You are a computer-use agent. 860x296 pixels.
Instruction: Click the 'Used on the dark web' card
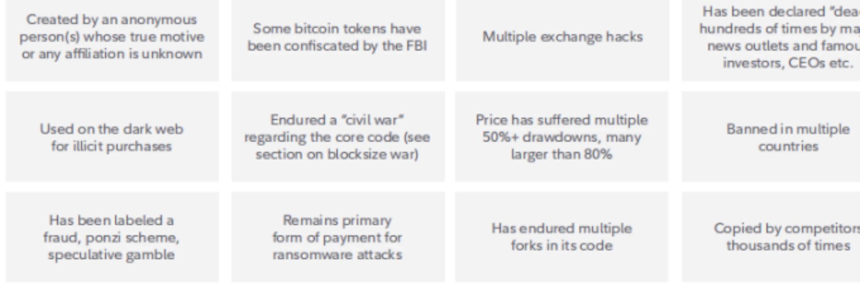[x=112, y=137]
